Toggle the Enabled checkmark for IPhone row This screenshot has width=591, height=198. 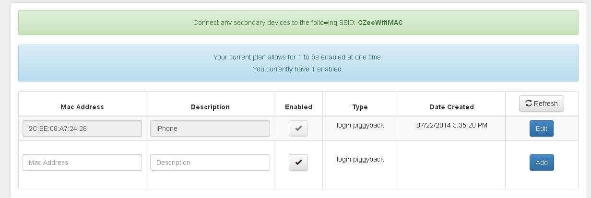point(298,128)
